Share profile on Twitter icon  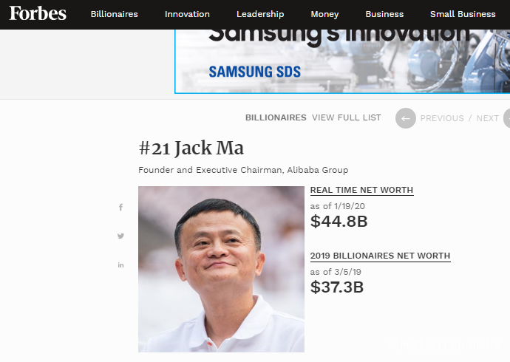coord(120,236)
